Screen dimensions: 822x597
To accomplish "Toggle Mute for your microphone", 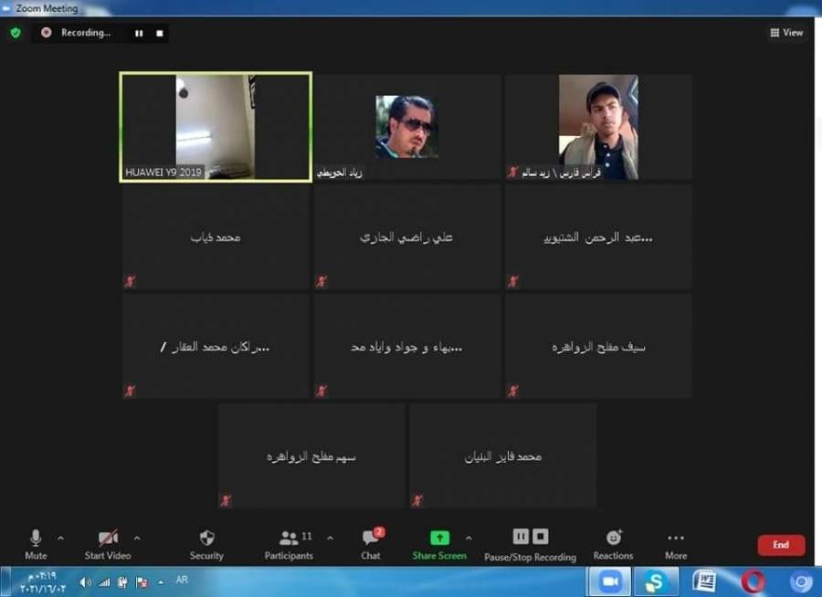I will pyautogui.click(x=35, y=537).
